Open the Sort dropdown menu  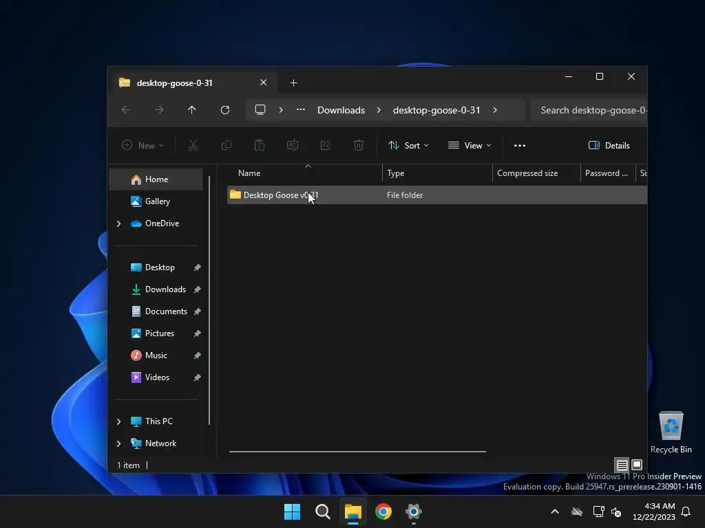[x=409, y=146]
